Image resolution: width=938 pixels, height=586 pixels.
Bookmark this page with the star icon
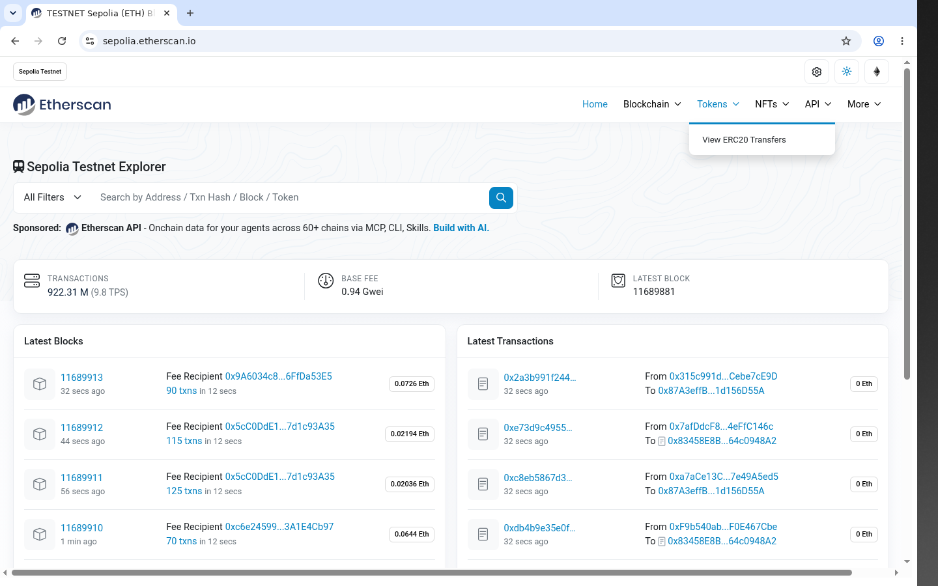(x=846, y=41)
